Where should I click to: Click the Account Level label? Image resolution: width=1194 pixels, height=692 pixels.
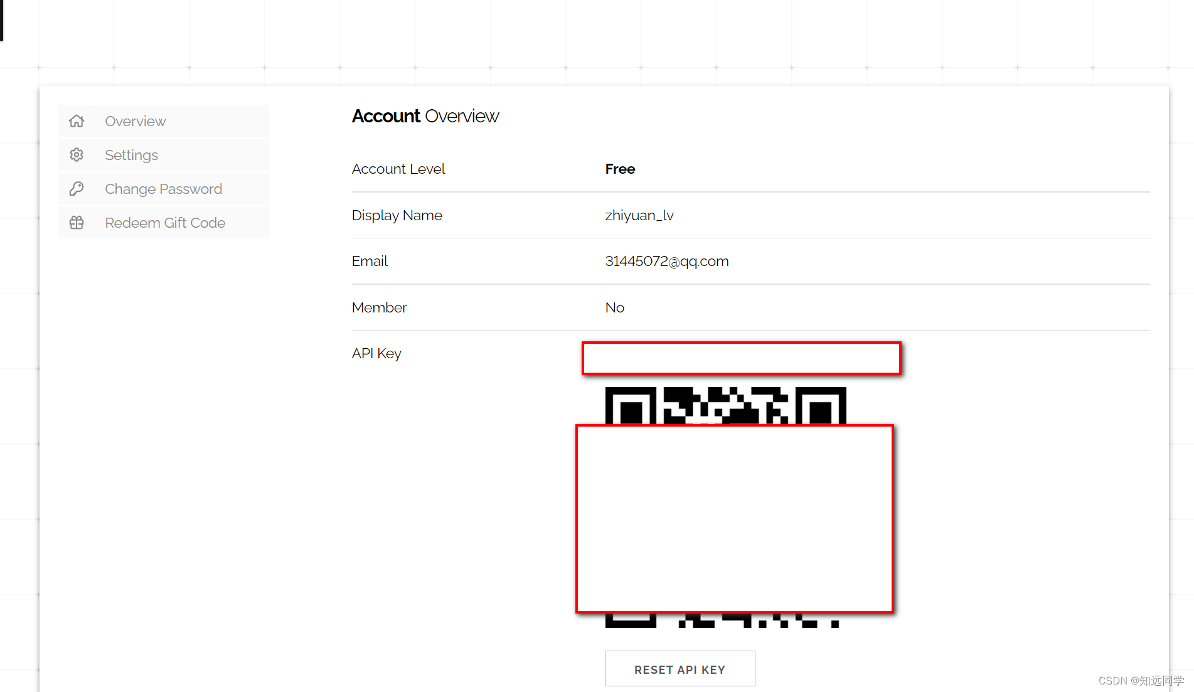point(398,169)
